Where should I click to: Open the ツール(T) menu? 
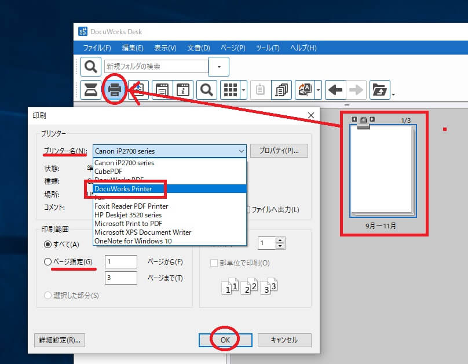268,48
